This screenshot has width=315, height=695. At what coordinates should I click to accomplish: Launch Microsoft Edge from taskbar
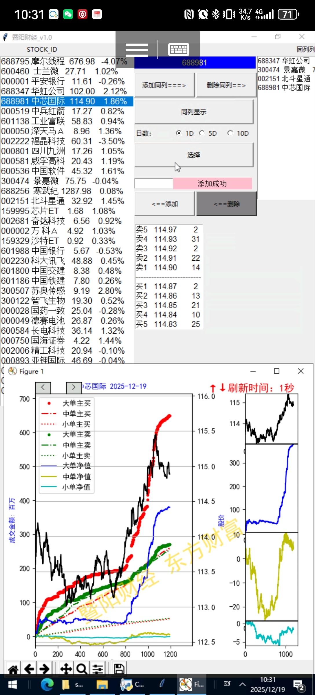tap(47, 685)
